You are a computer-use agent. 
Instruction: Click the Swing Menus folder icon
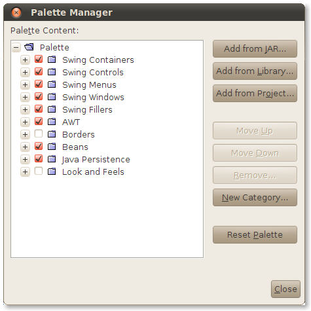tap(52, 84)
